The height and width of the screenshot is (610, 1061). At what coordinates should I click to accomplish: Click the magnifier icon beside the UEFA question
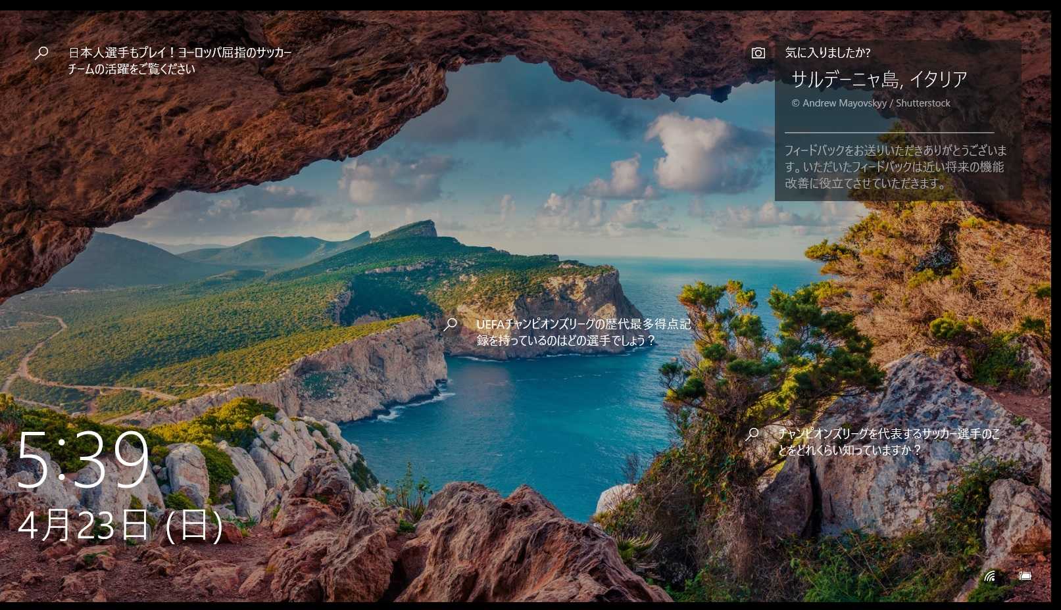[451, 324]
